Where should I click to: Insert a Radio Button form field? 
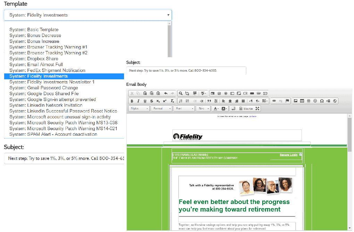point(226,93)
